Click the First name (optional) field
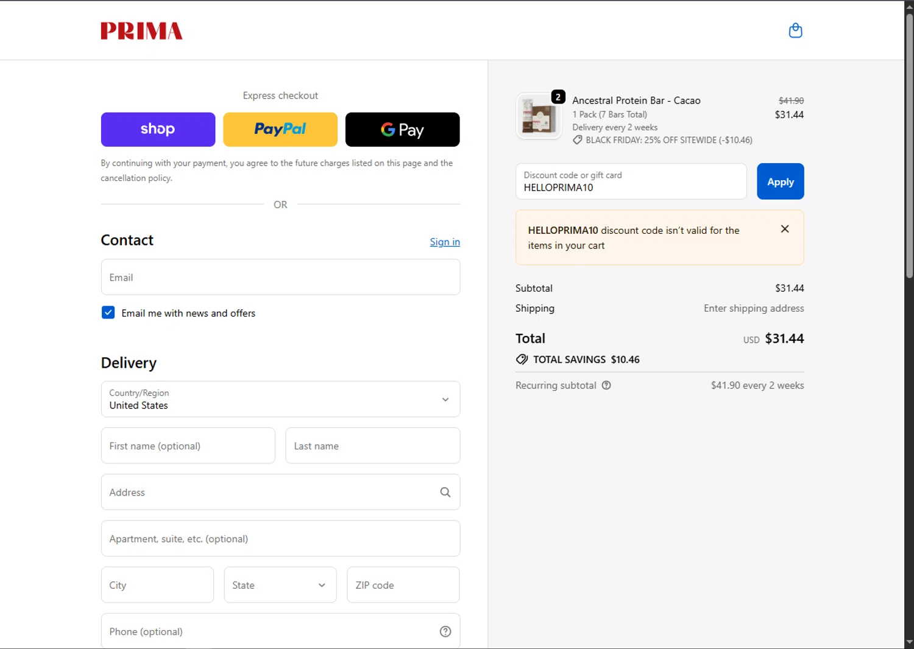This screenshot has width=914, height=649. point(188,446)
